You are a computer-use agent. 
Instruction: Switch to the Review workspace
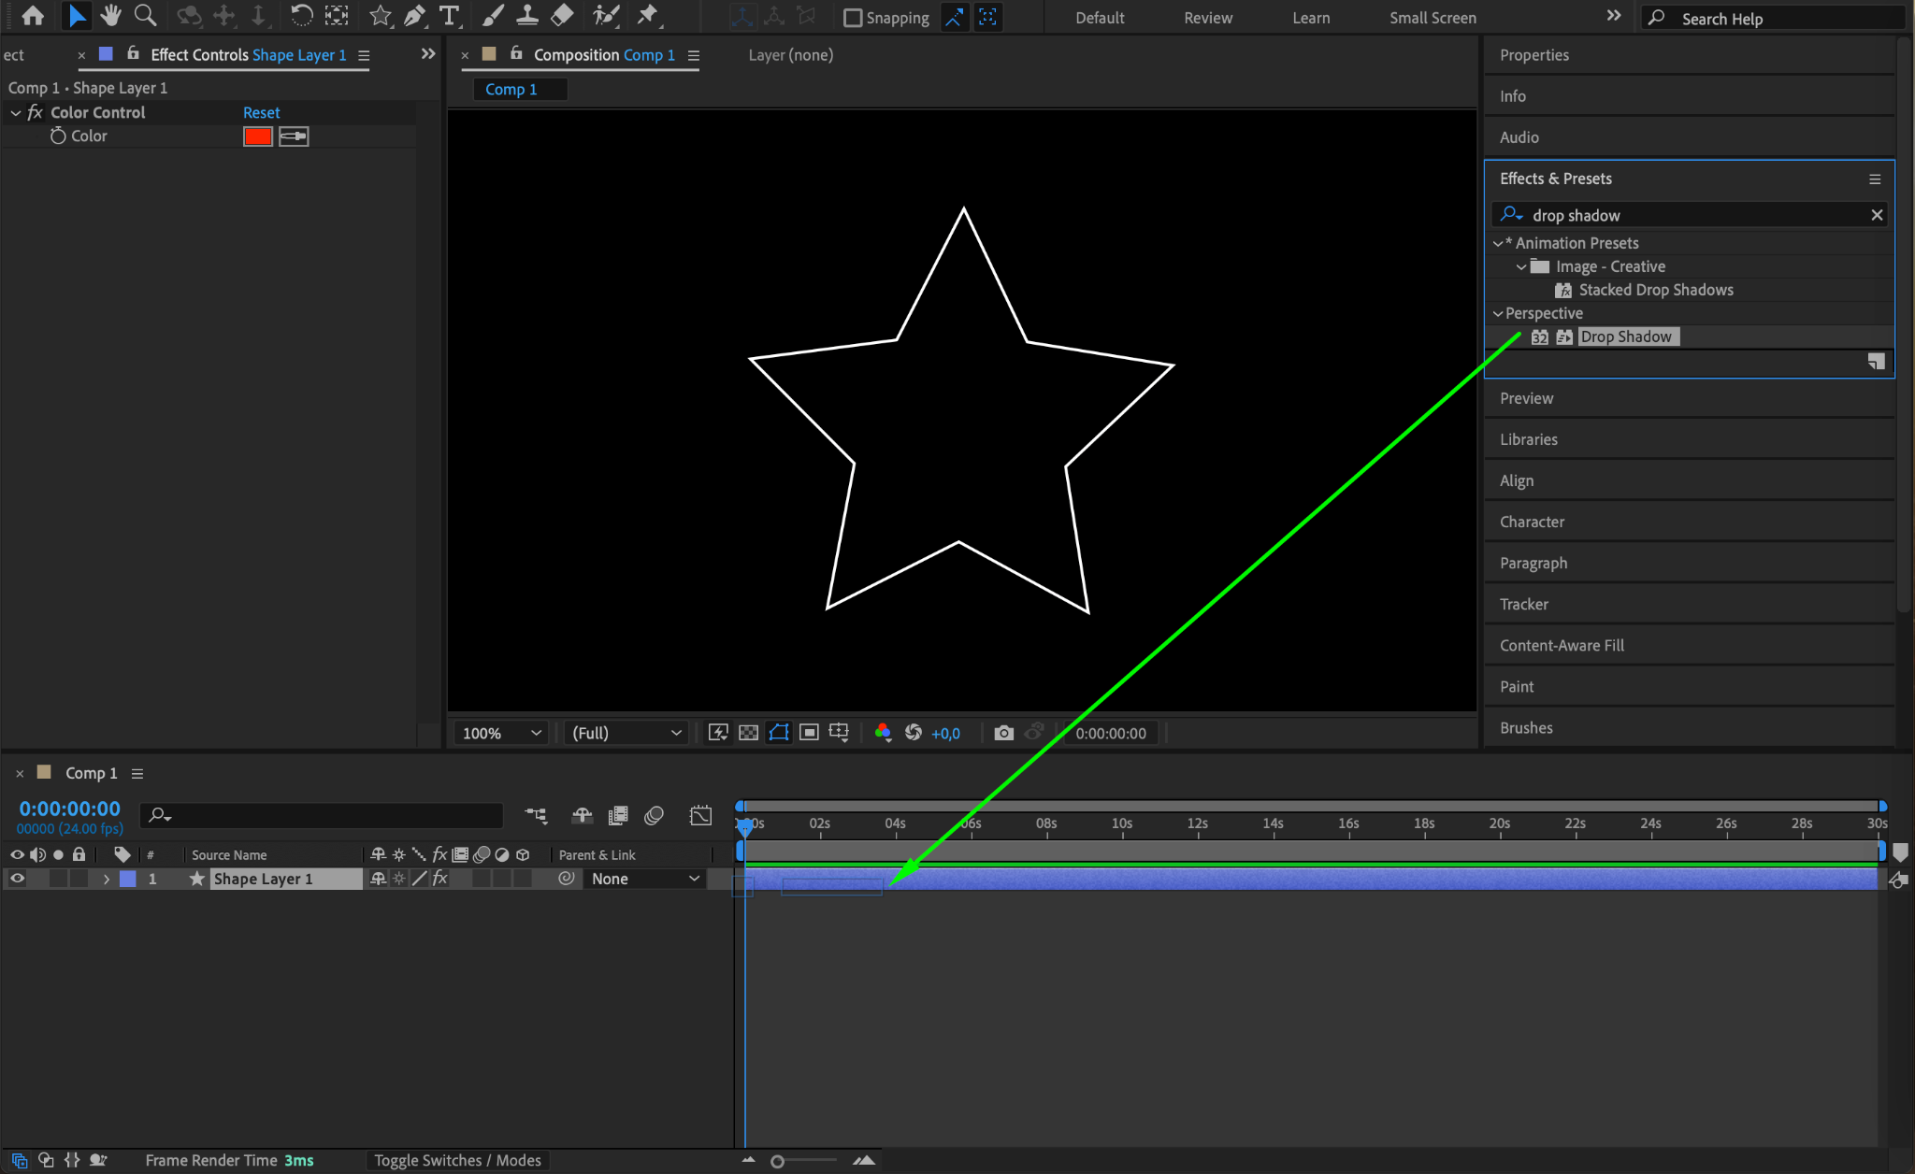1208,18
